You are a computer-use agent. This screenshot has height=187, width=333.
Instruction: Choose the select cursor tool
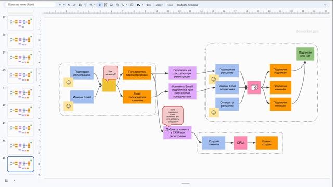click(100, 5)
